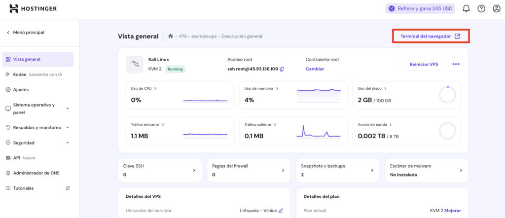Click the three-dot more options button

coord(456,64)
